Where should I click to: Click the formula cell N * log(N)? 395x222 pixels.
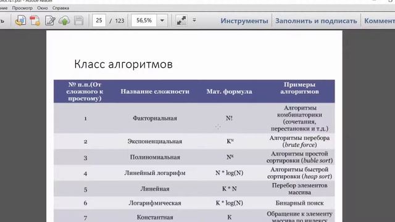[229, 173]
